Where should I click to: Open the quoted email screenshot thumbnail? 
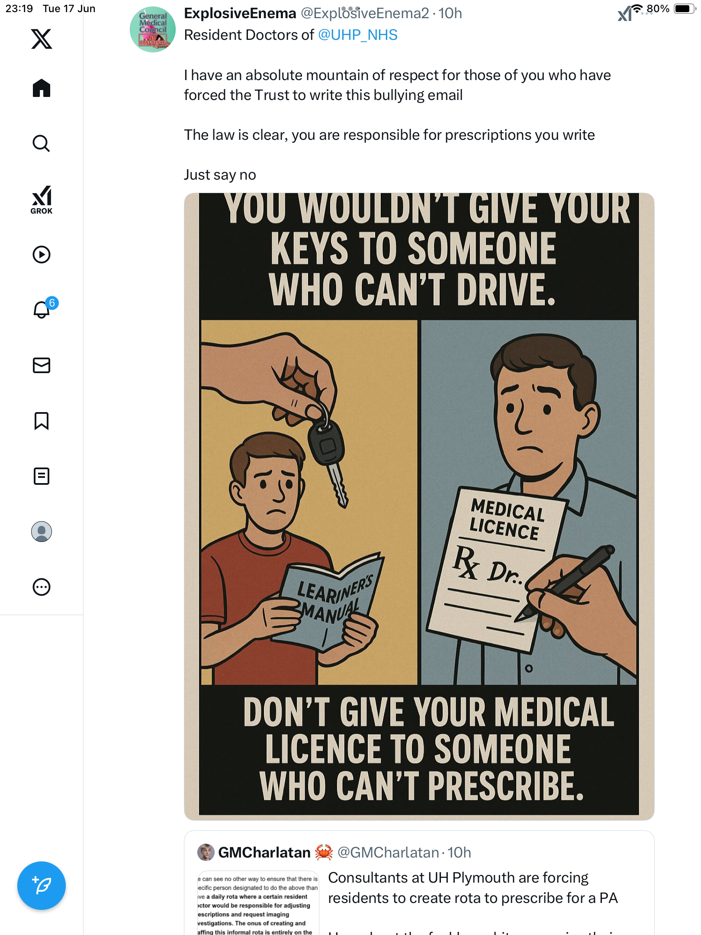coord(258,903)
